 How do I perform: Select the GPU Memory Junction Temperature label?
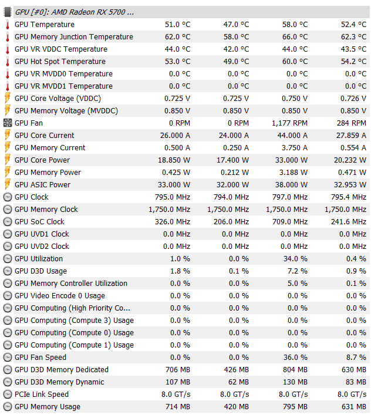click(74, 37)
